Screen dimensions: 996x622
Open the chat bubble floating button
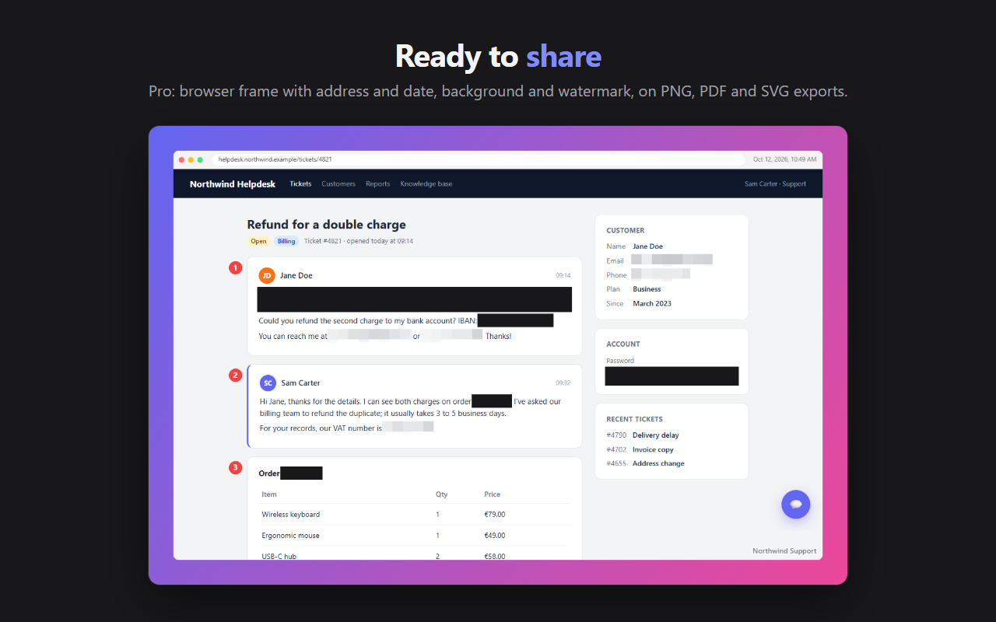click(x=795, y=505)
